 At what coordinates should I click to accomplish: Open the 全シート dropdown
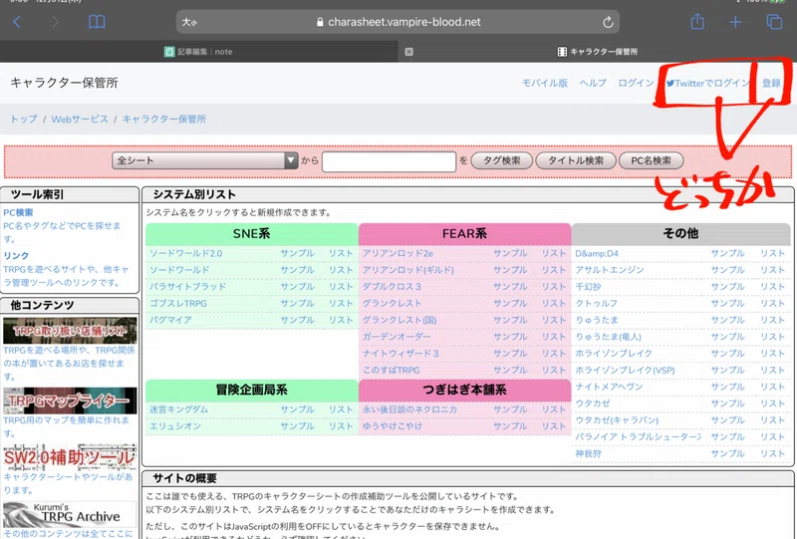coord(205,160)
